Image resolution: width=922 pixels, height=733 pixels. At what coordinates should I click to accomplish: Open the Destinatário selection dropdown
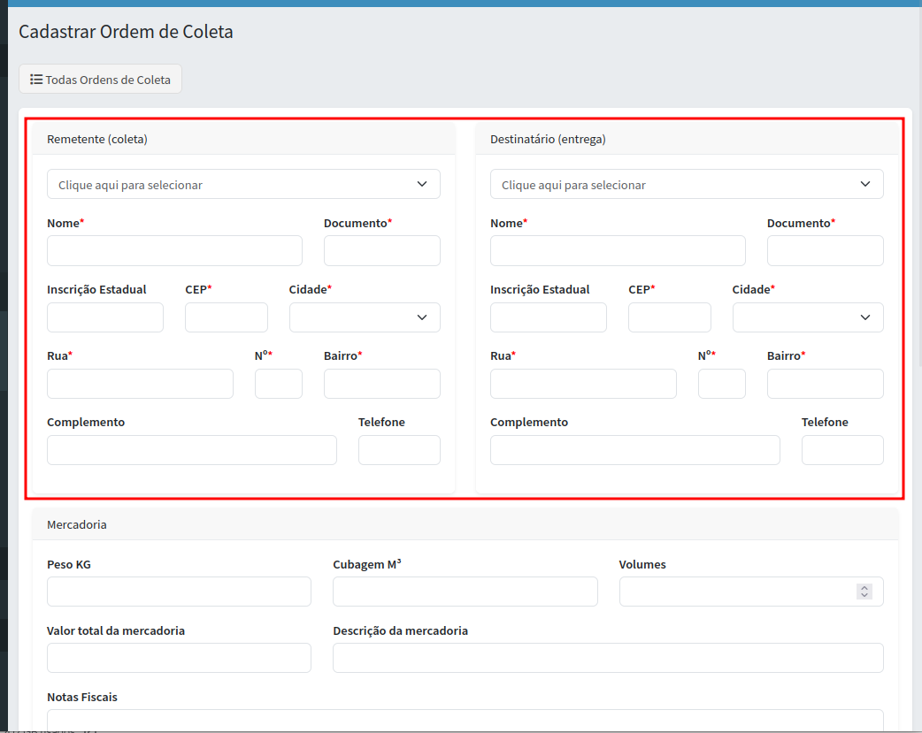687,184
